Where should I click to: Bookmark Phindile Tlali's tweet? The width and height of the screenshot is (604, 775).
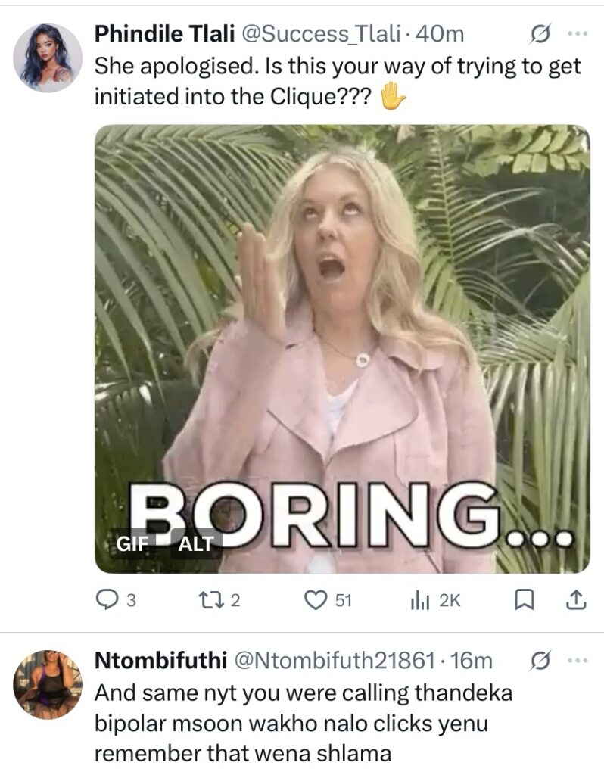522,600
